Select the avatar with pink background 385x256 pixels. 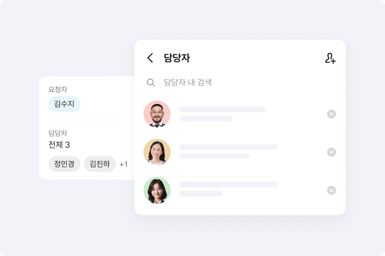point(157,114)
